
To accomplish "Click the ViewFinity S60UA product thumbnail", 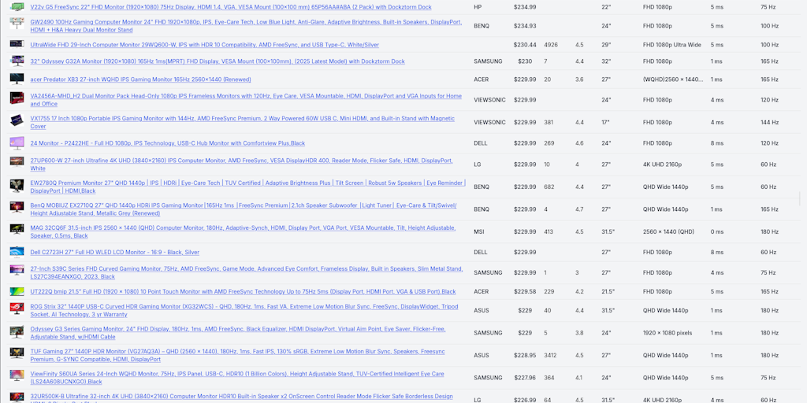I will pos(17,377).
